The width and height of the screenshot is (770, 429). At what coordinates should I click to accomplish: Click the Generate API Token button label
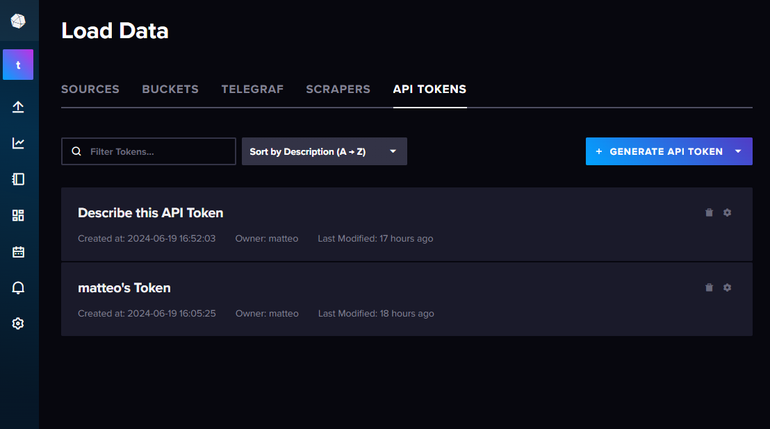click(666, 151)
